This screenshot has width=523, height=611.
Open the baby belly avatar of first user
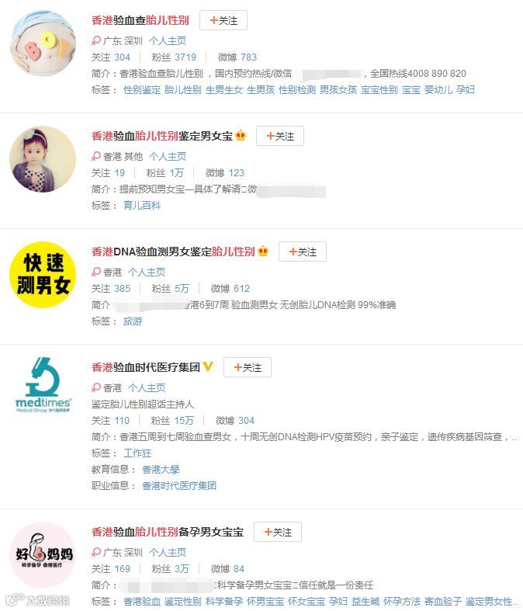point(43,43)
